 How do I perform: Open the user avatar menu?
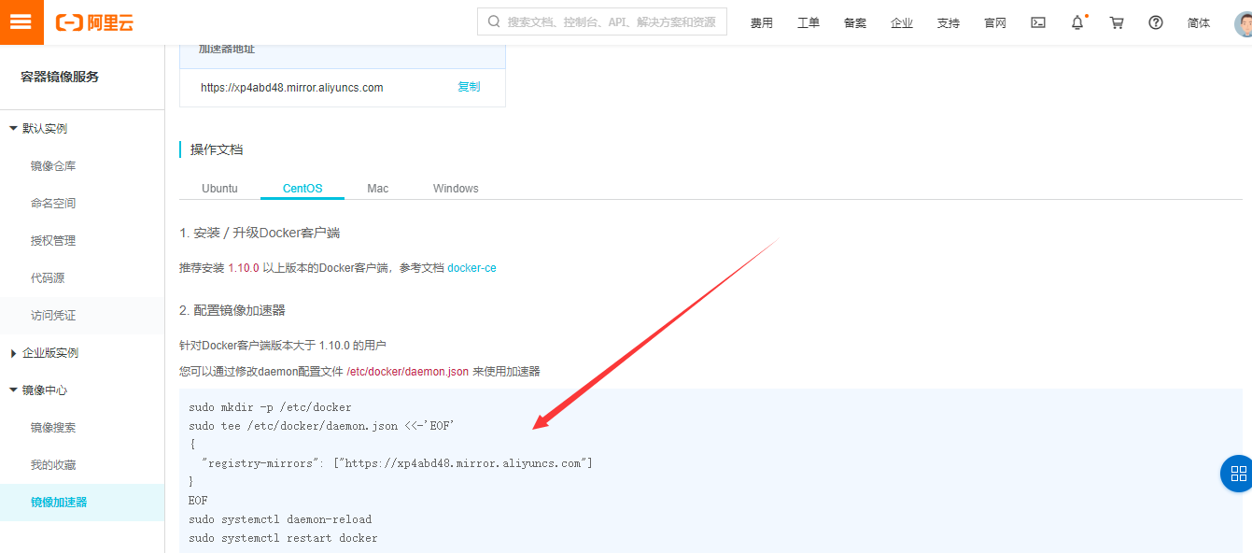point(1244,22)
